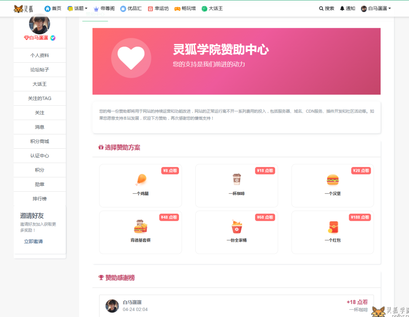Open 排行榜 in the sidebar
The height and width of the screenshot is (317, 409).
[40, 199]
